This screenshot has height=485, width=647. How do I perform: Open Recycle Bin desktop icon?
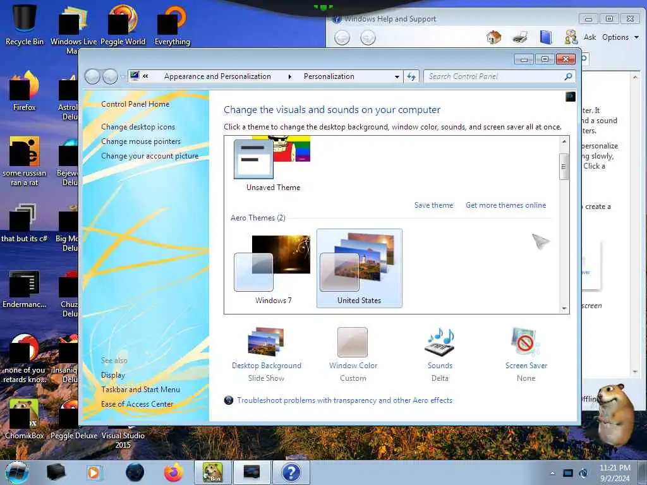pos(25,25)
